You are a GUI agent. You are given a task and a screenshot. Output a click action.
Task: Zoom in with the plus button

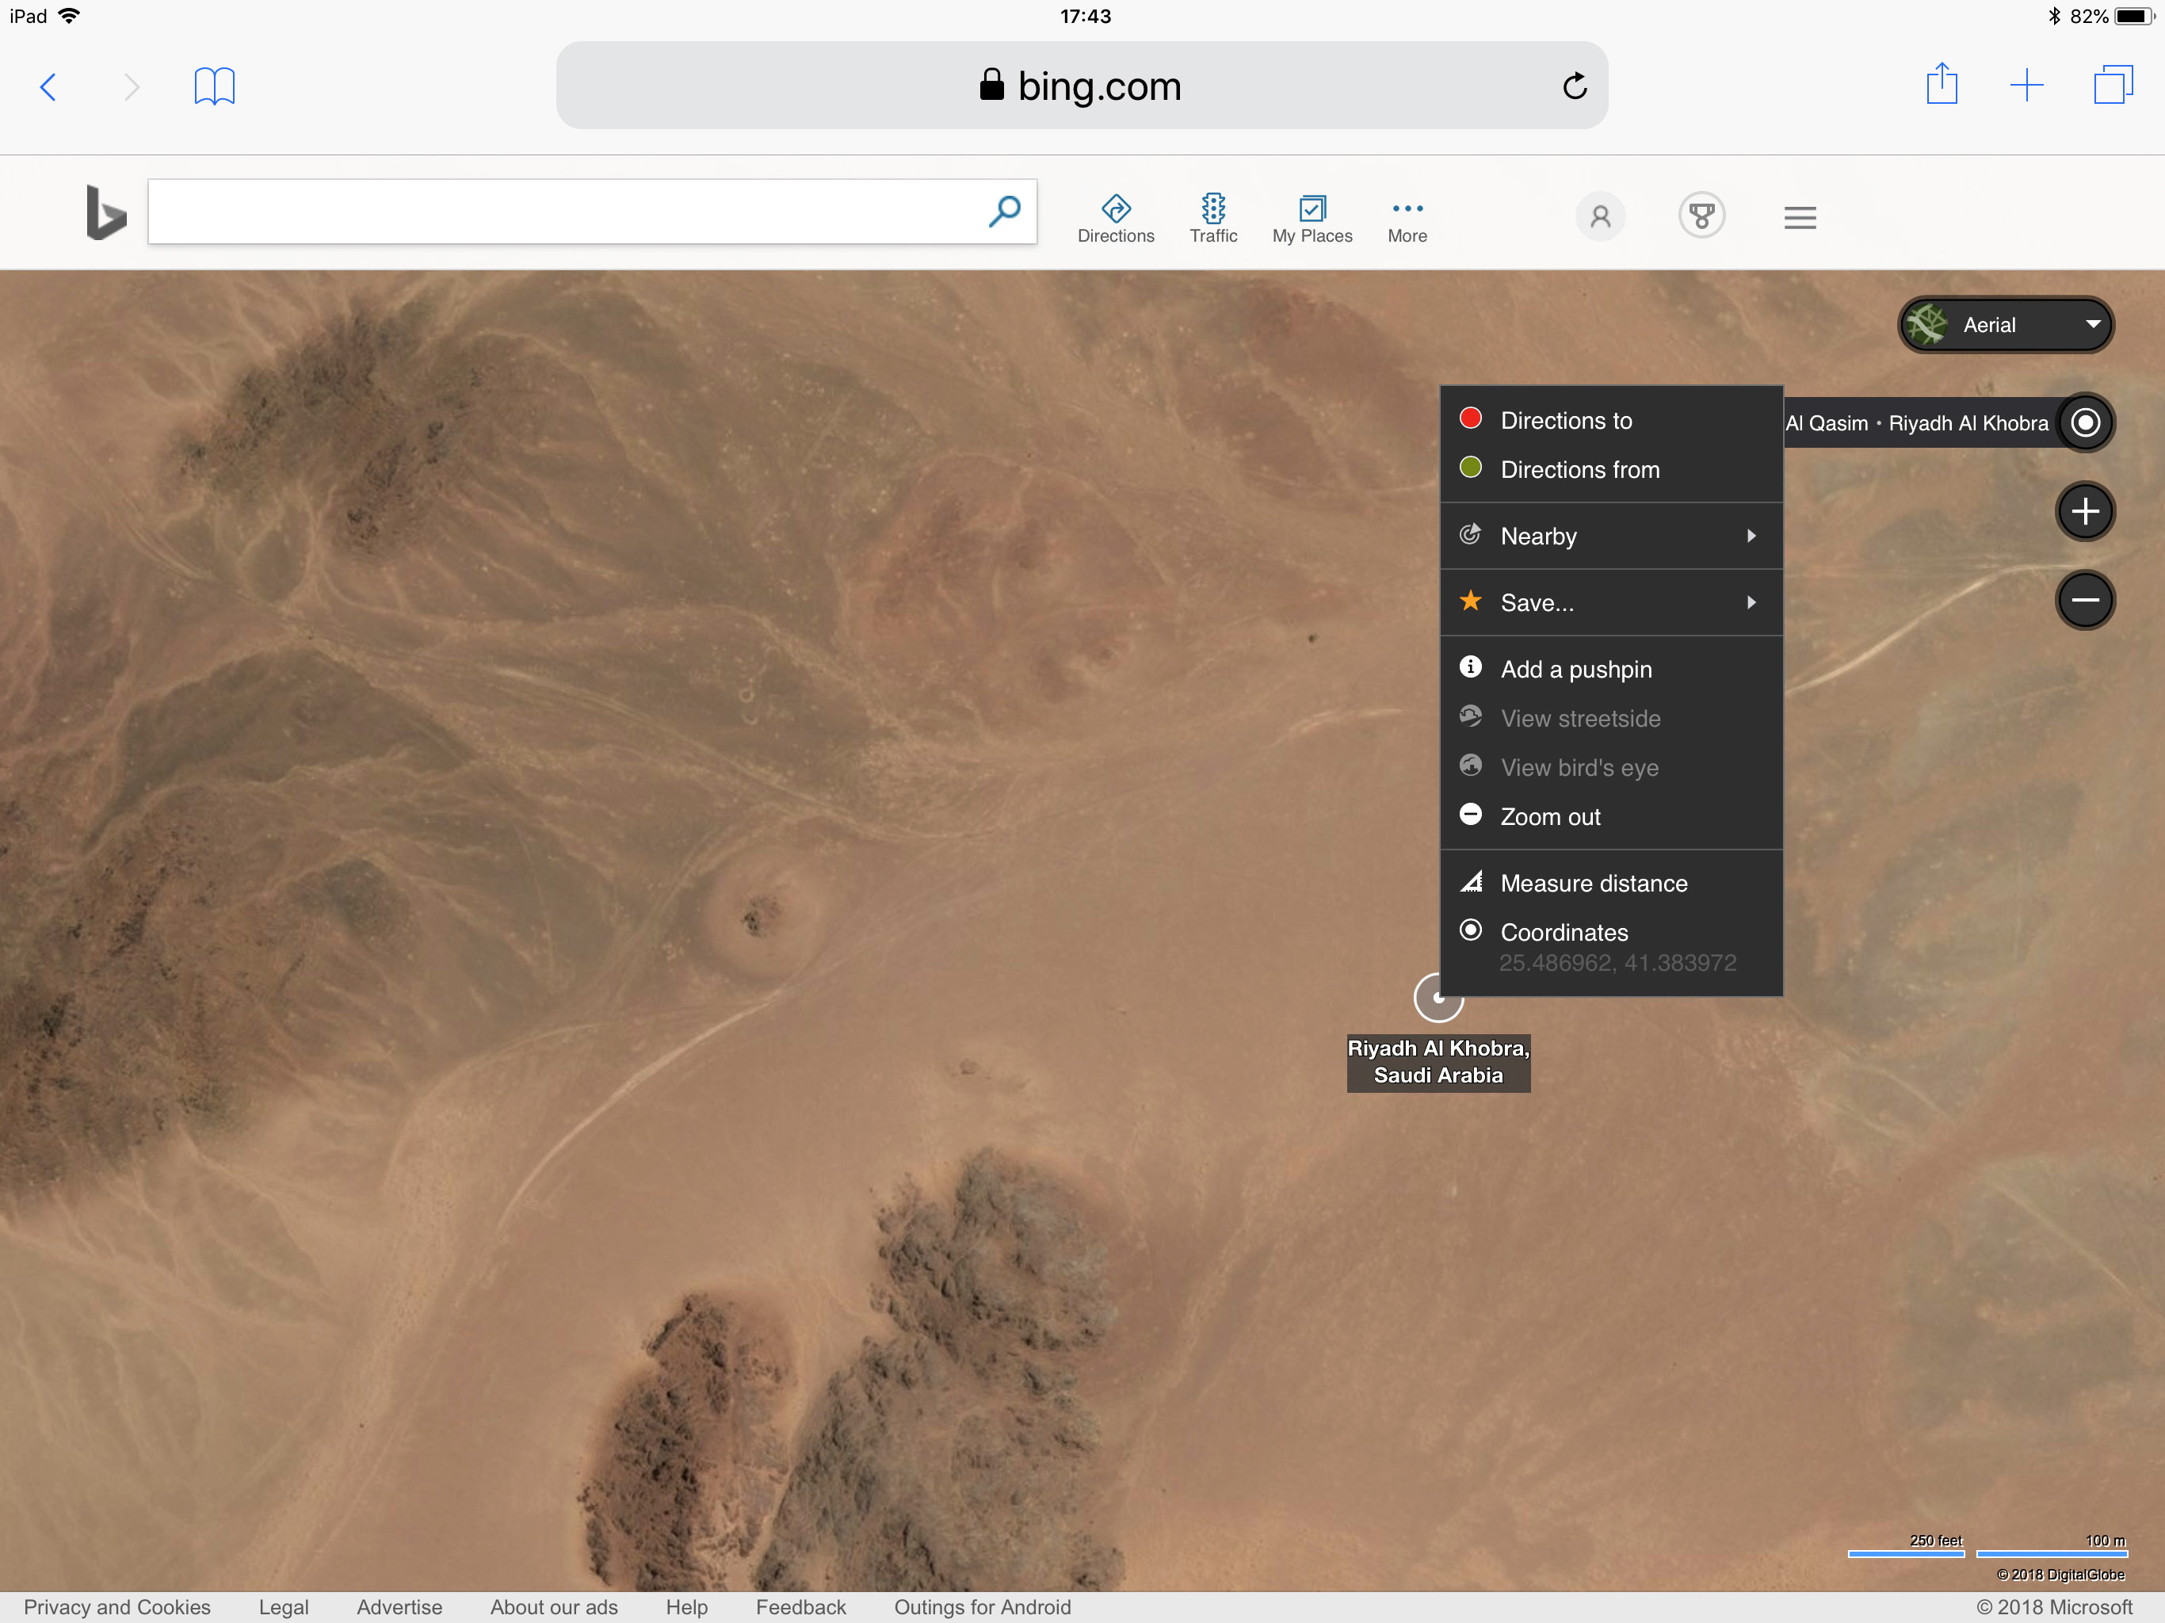(2085, 511)
